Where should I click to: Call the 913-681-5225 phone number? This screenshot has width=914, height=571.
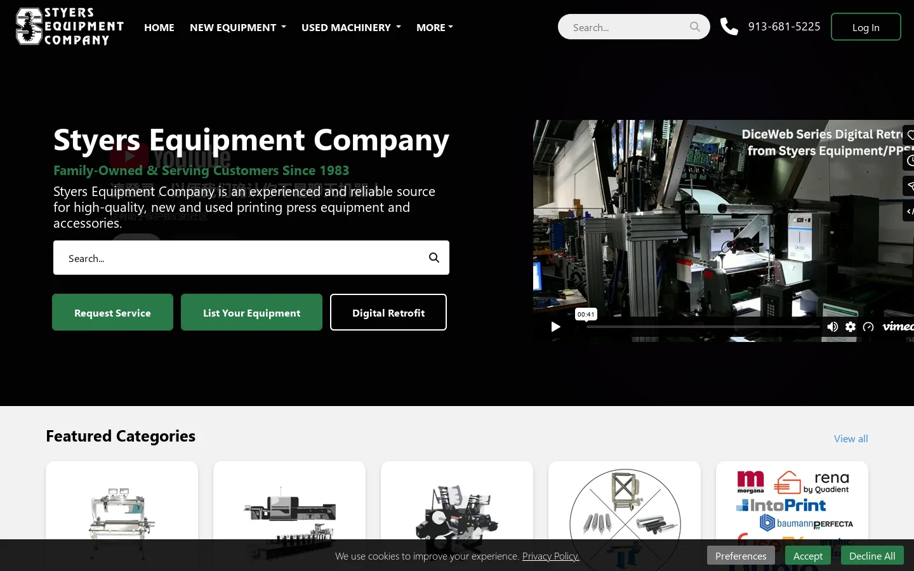[x=784, y=27]
